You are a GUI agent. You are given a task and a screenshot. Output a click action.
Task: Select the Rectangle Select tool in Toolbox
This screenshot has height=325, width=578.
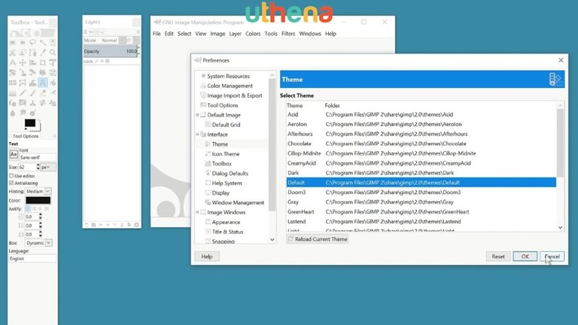12,42
